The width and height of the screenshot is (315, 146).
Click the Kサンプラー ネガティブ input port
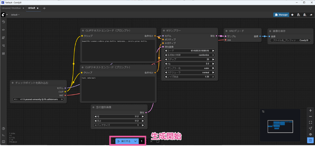click(163, 43)
